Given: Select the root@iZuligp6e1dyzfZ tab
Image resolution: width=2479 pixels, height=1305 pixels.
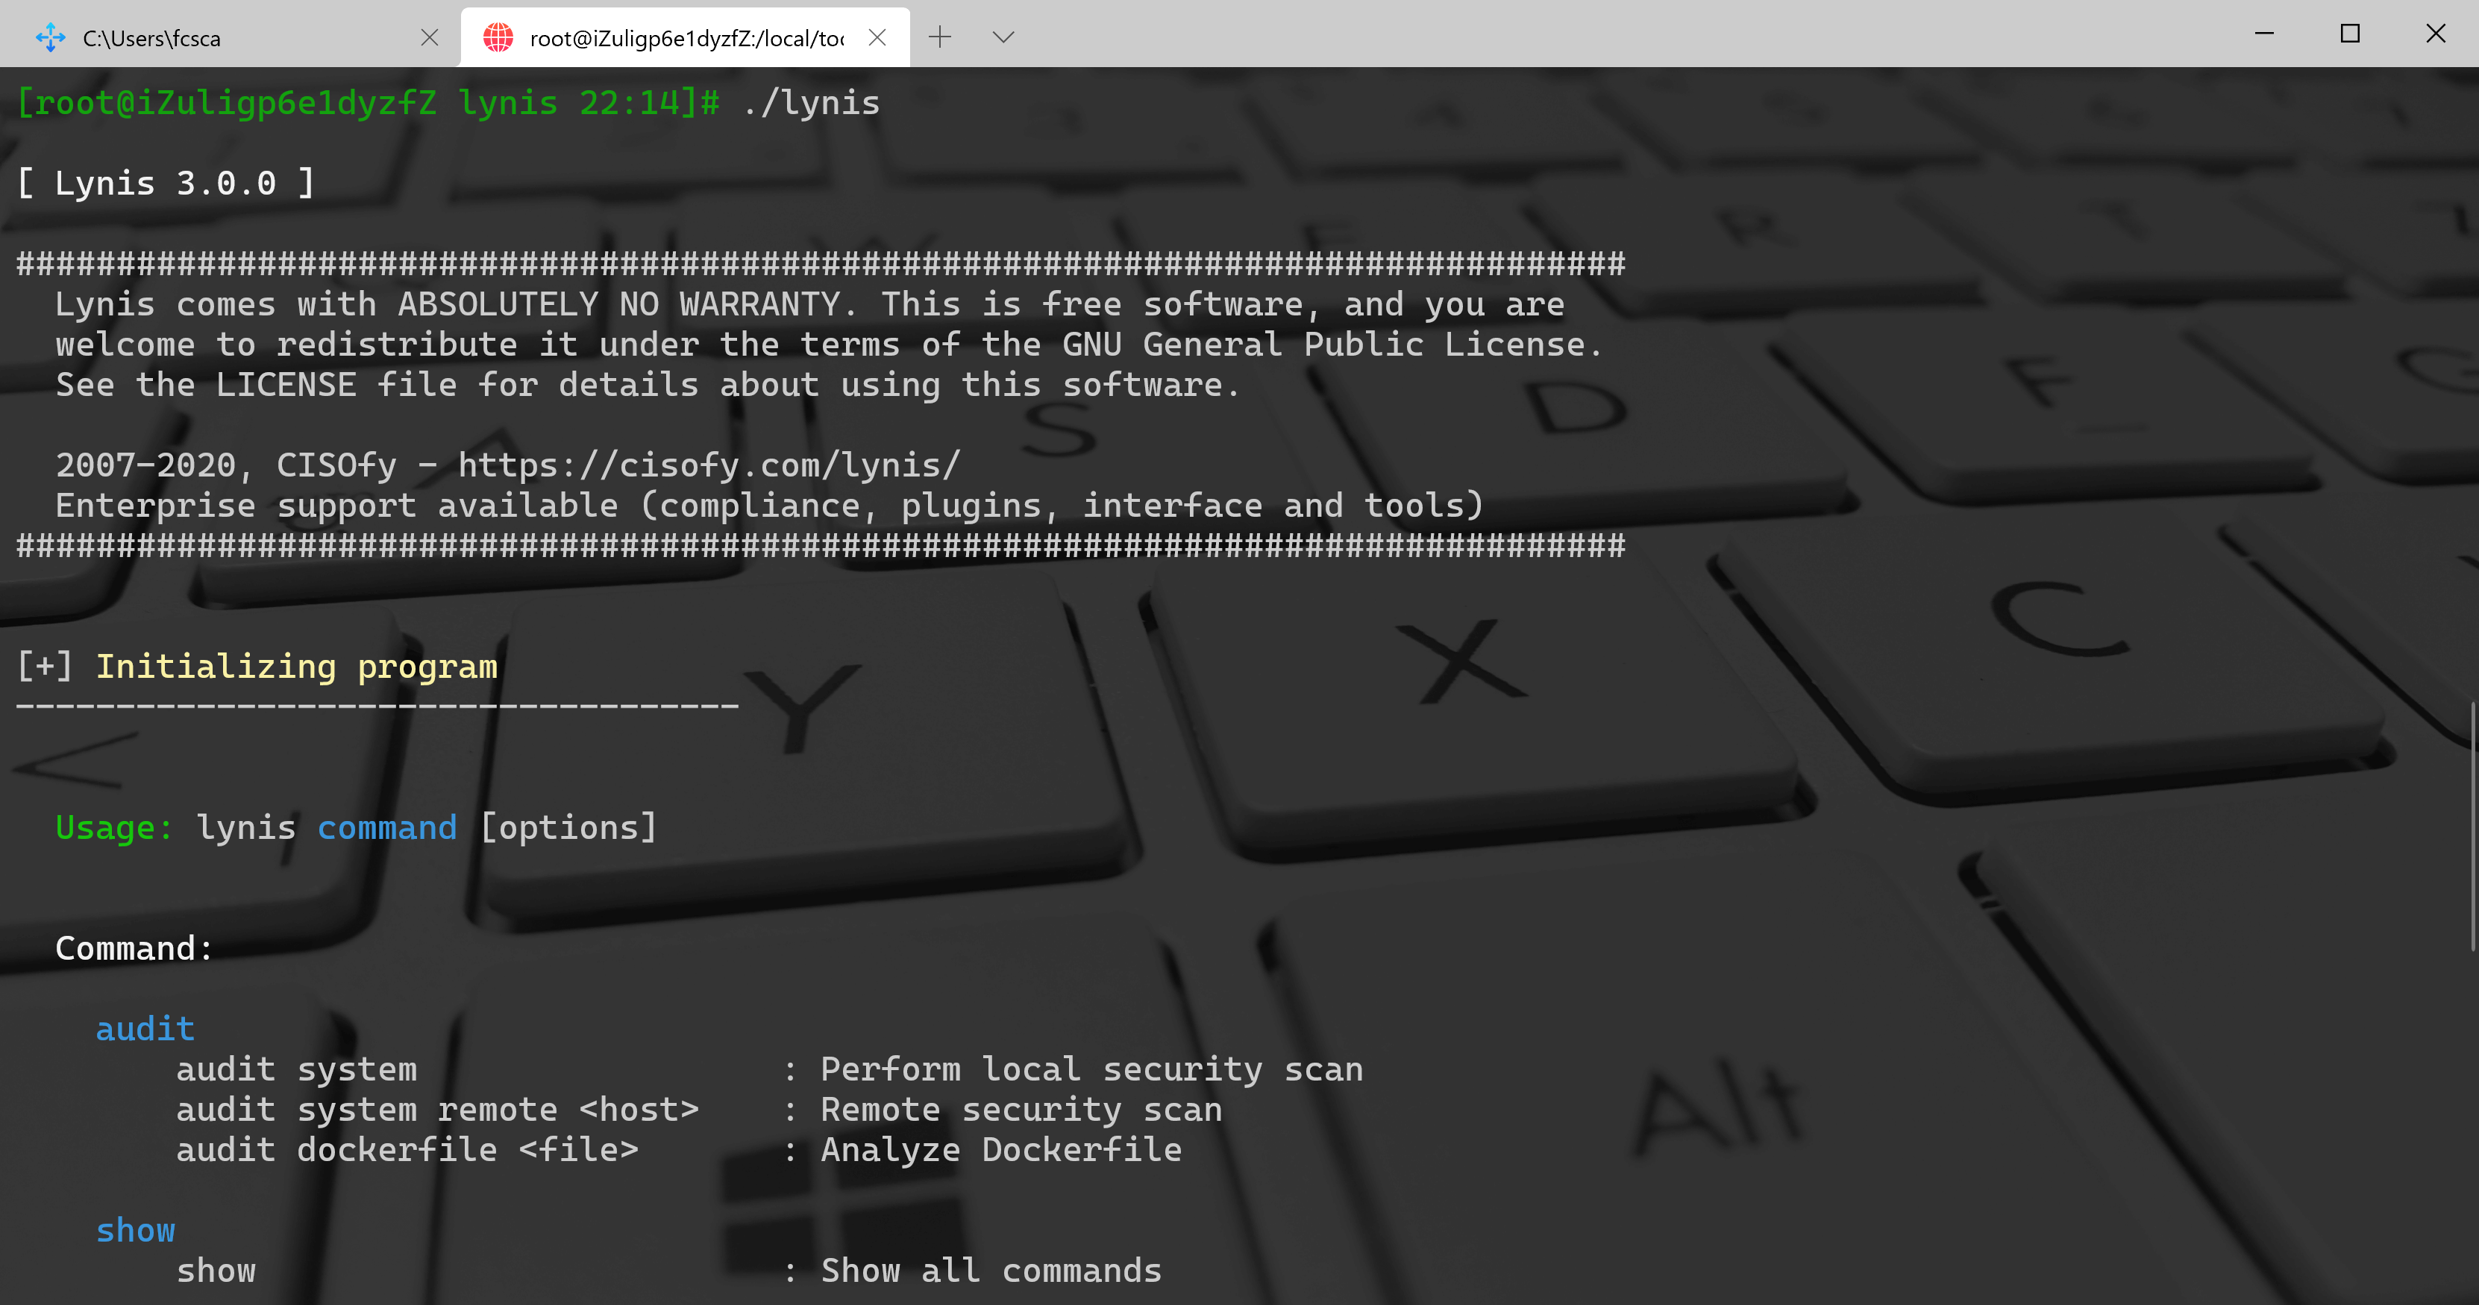Looking at the screenshot, I should [685, 39].
